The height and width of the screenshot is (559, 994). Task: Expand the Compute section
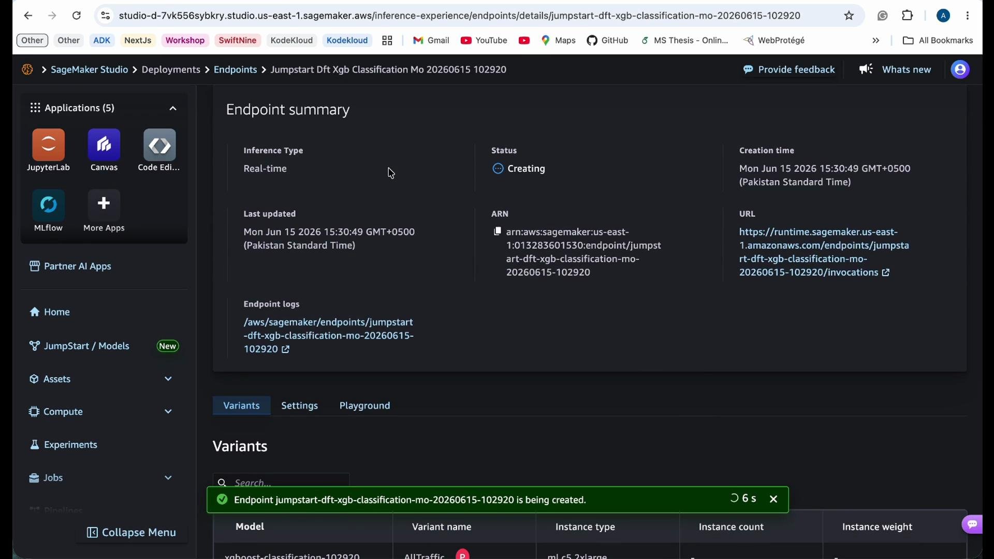coord(101,411)
